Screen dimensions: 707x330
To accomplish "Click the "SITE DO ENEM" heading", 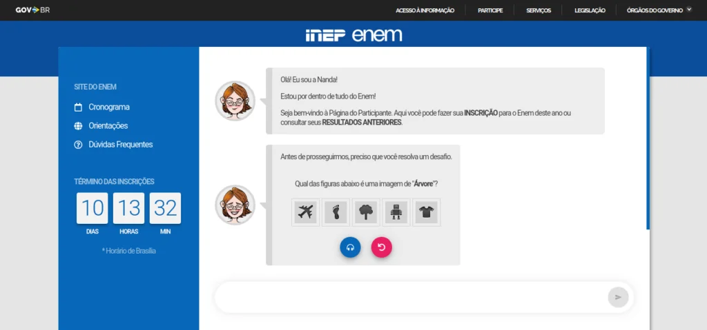I will [x=95, y=87].
